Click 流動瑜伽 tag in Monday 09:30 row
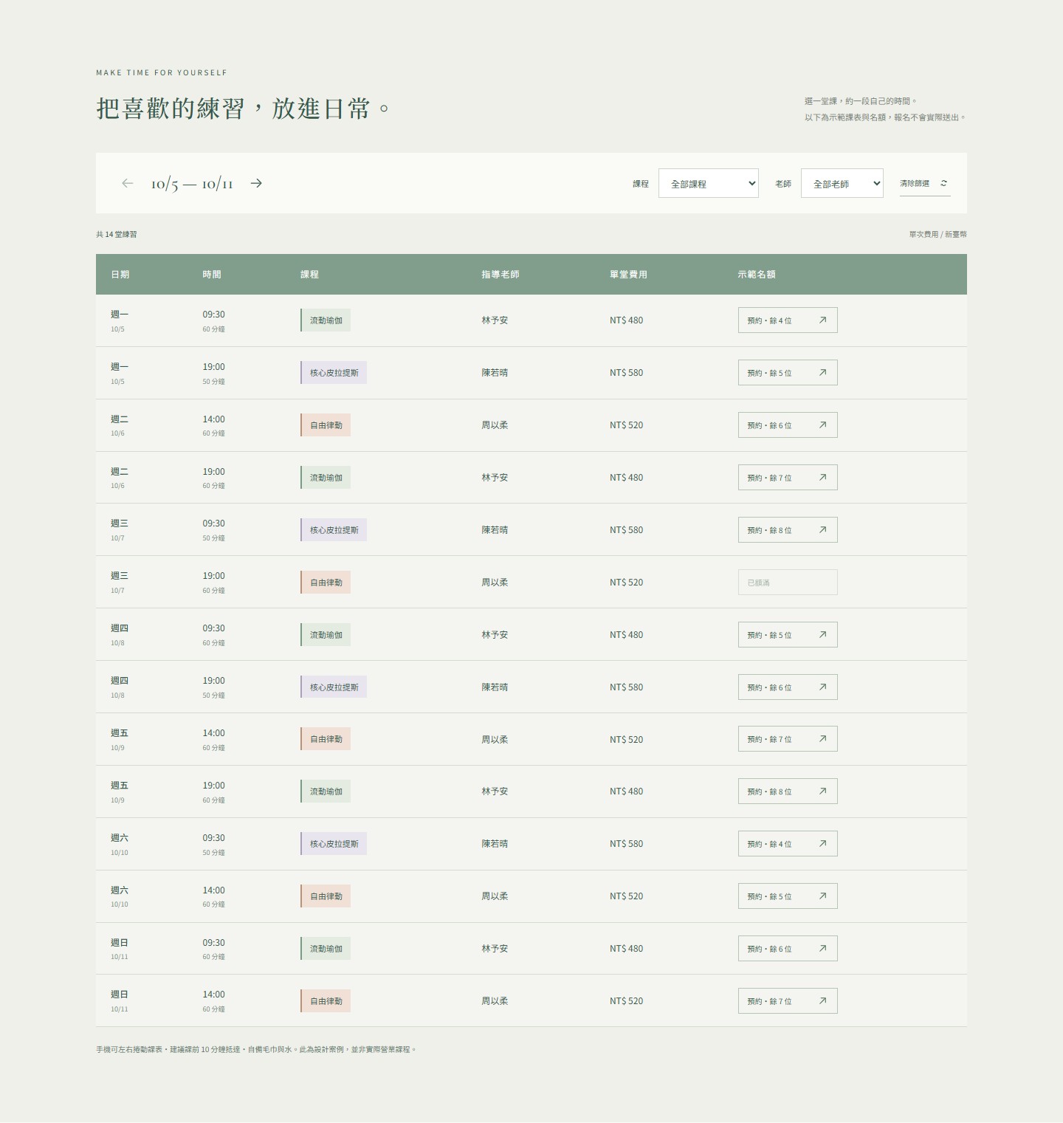Viewport: 1063px width, 1123px height. coord(326,320)
